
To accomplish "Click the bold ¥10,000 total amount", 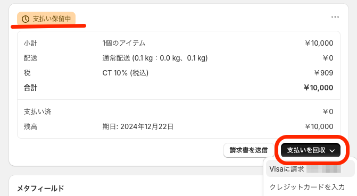I will coord(319,88).
